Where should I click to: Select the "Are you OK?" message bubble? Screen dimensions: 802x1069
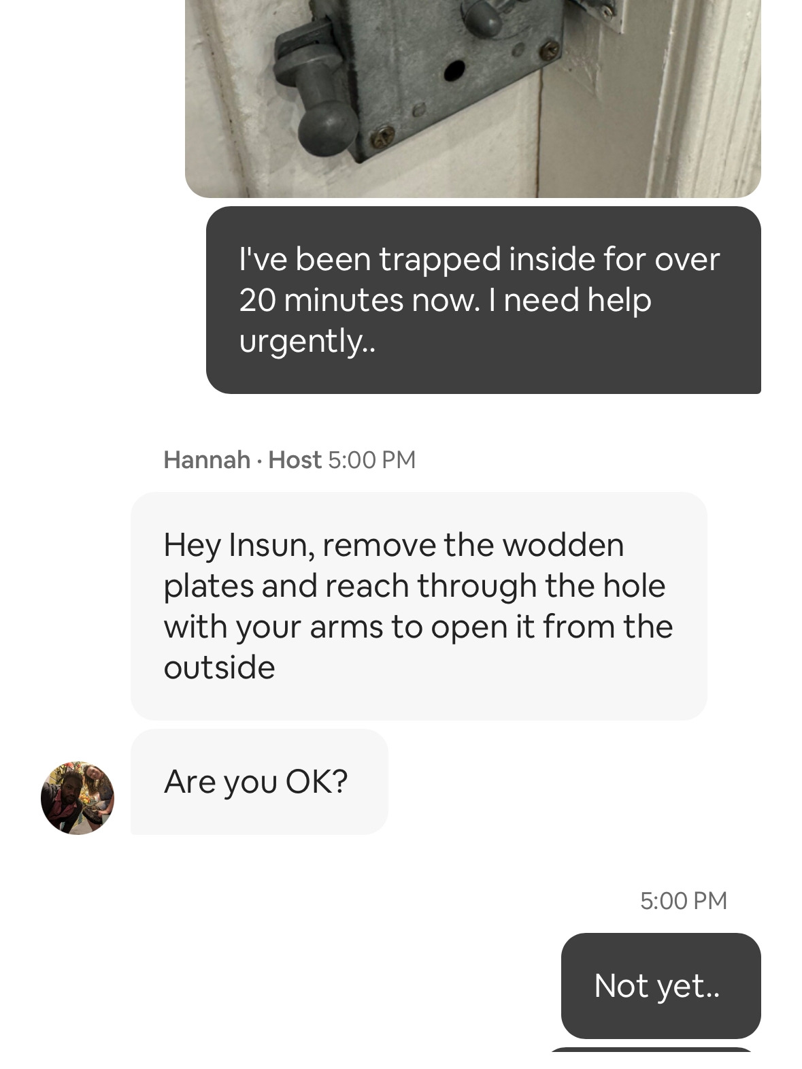tap(259, 782)
